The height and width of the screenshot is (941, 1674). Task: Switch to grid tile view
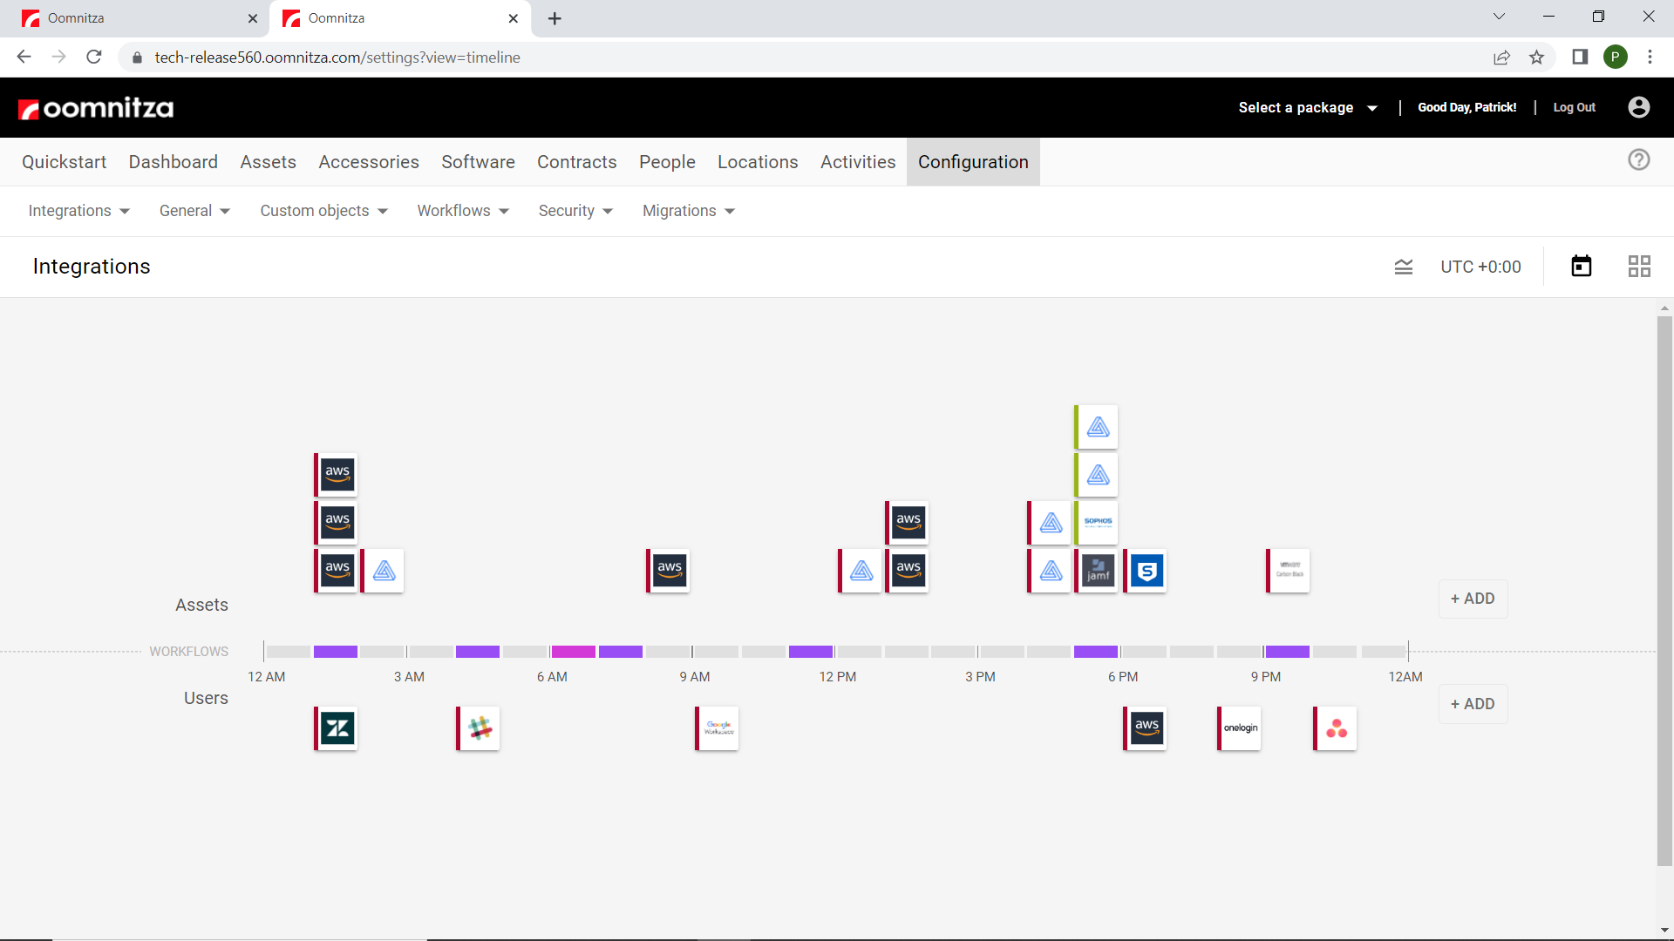pyautogui.click(x=1639, y=267)
